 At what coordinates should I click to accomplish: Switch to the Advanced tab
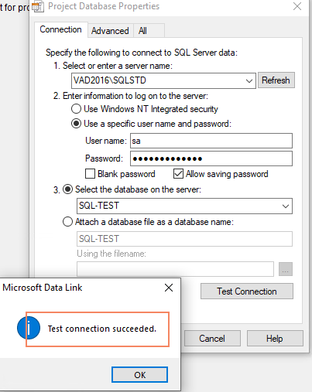coord(110,31)
